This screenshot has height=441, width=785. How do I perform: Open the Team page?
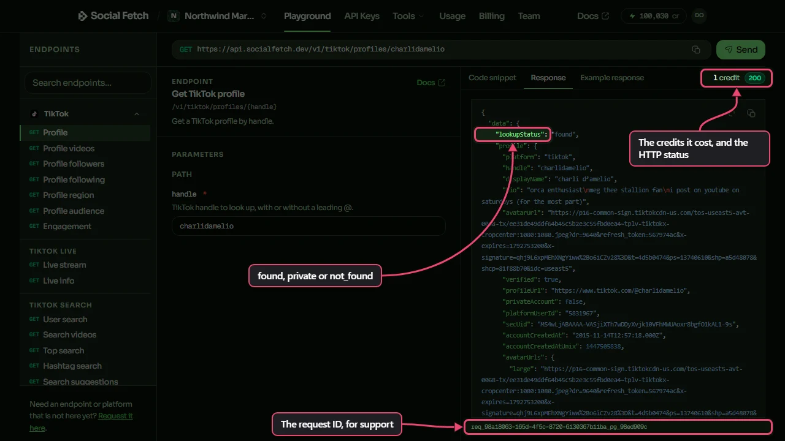(x=529, y=16)
